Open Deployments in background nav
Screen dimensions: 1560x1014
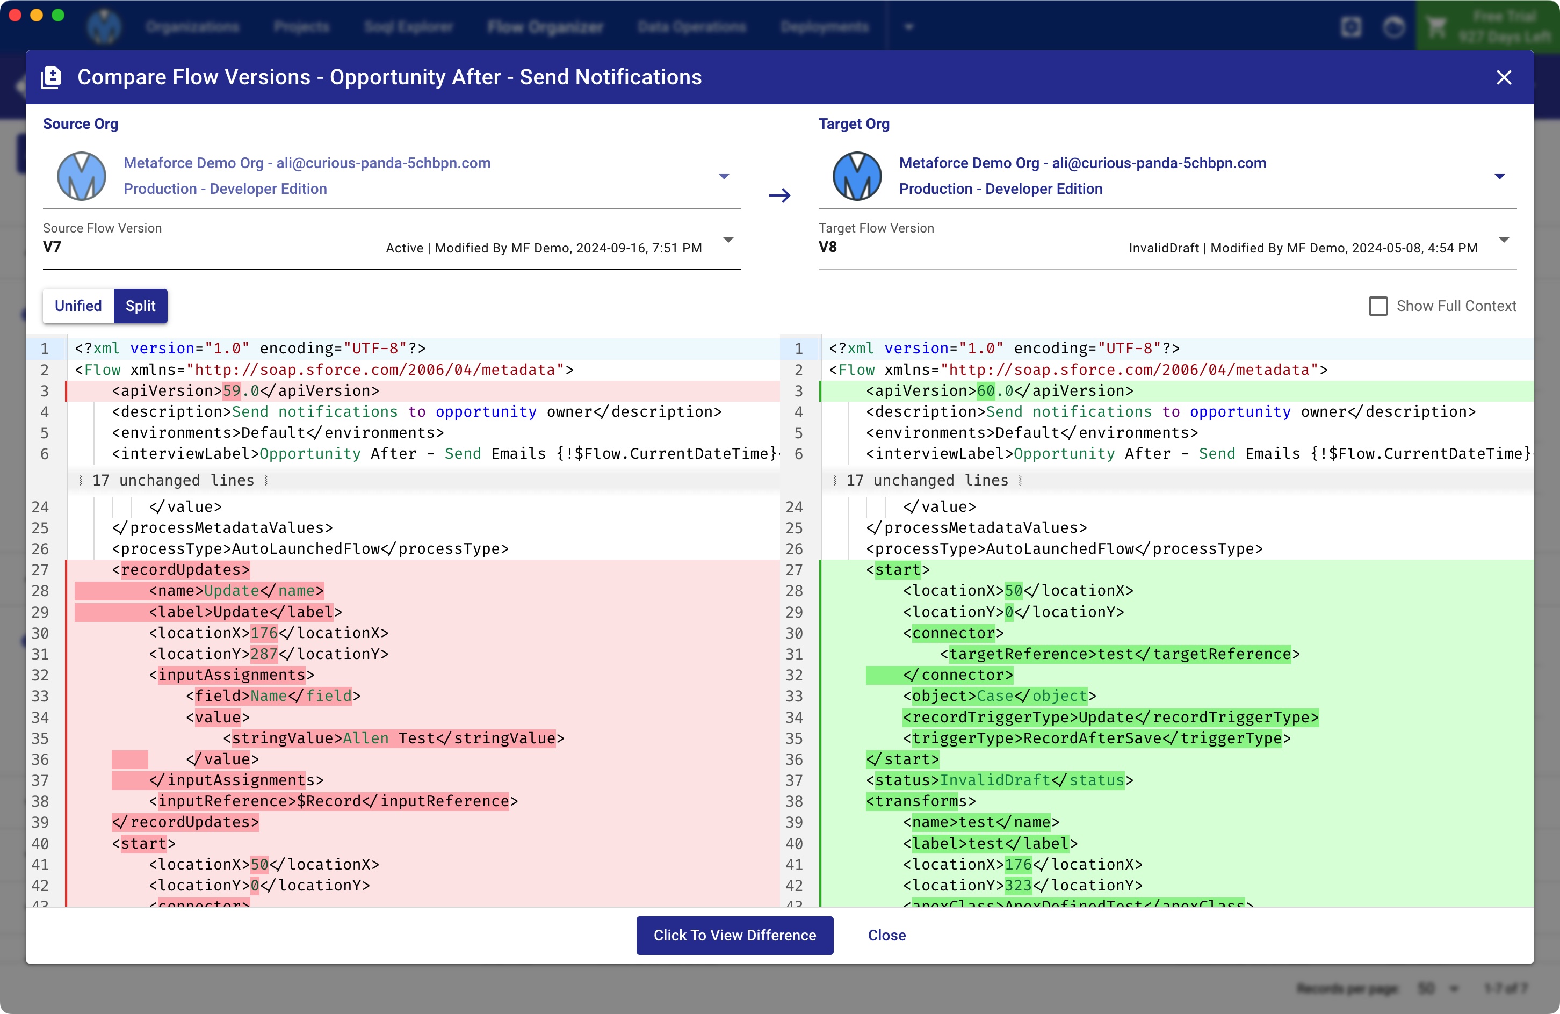coord(825,27)
